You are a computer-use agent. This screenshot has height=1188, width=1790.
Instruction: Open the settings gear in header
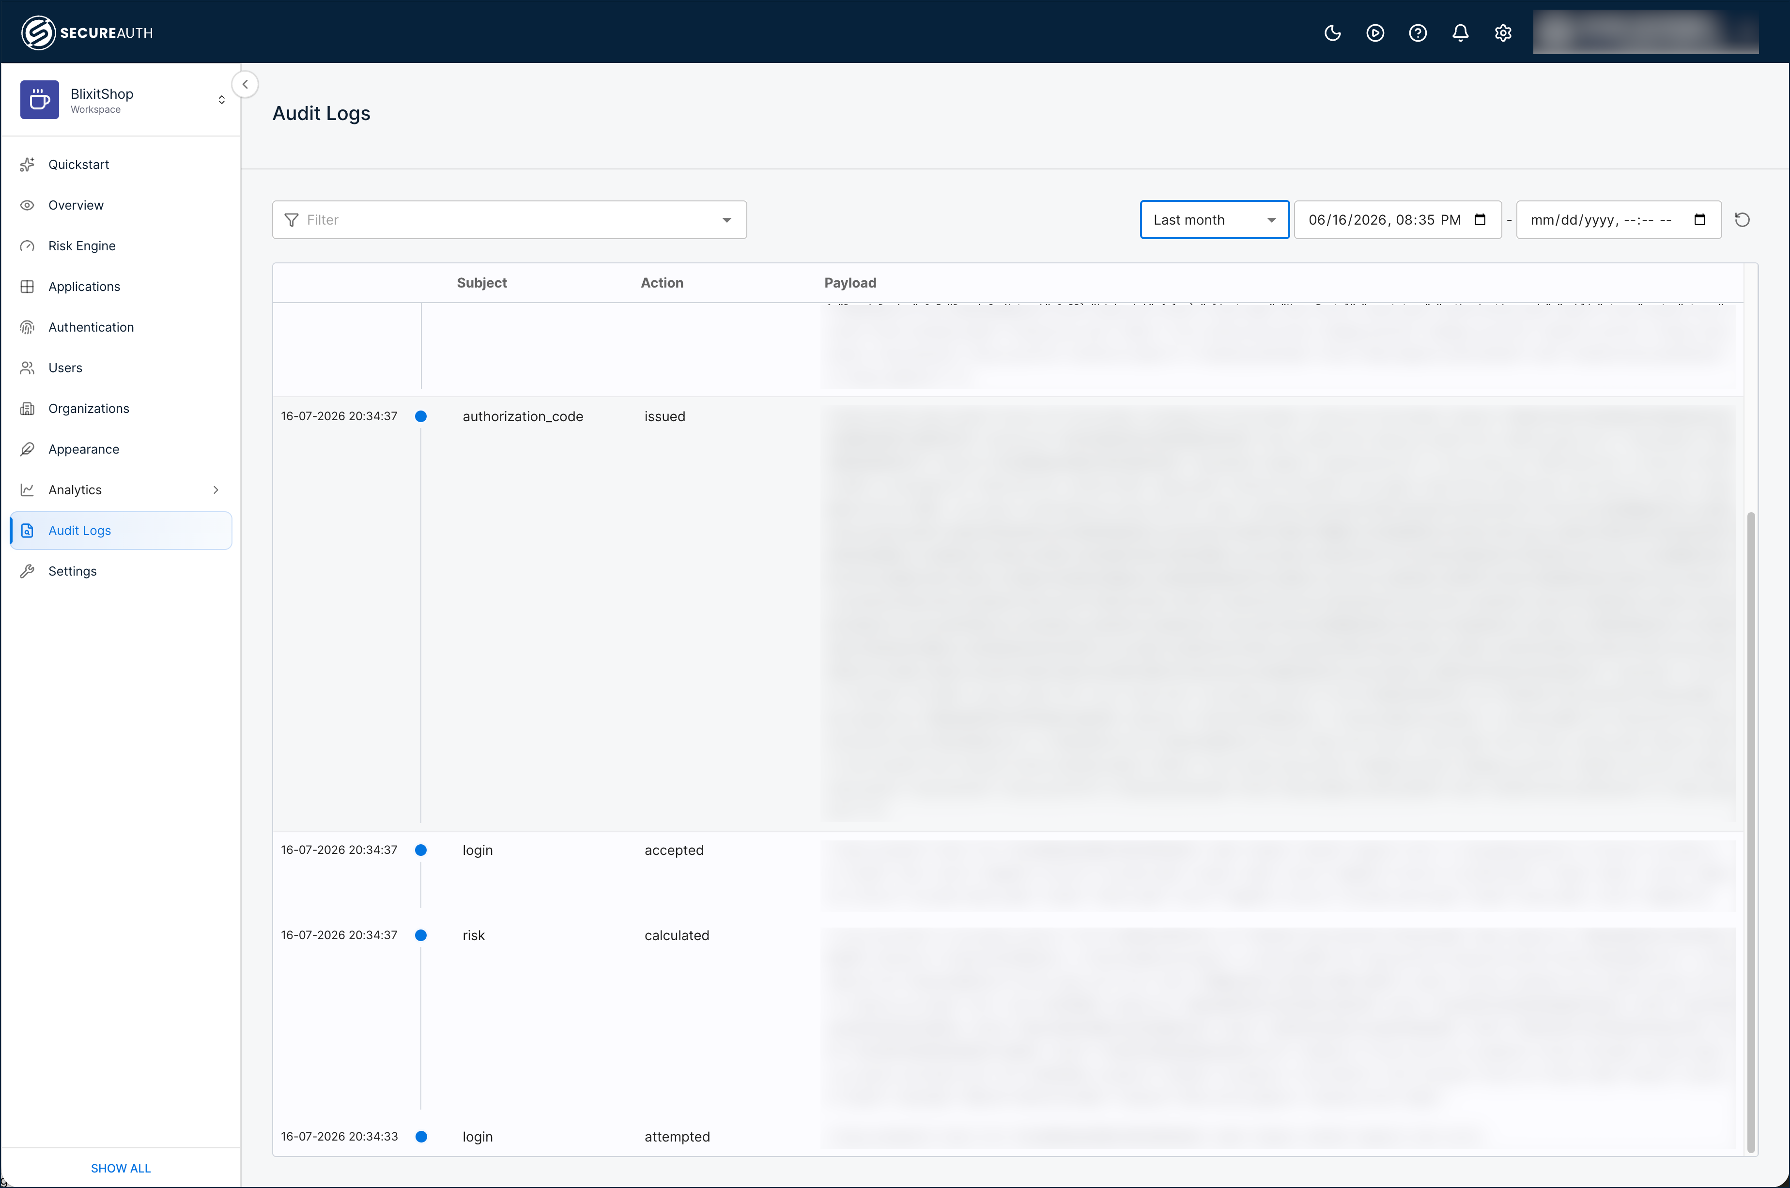[1503, 32]
